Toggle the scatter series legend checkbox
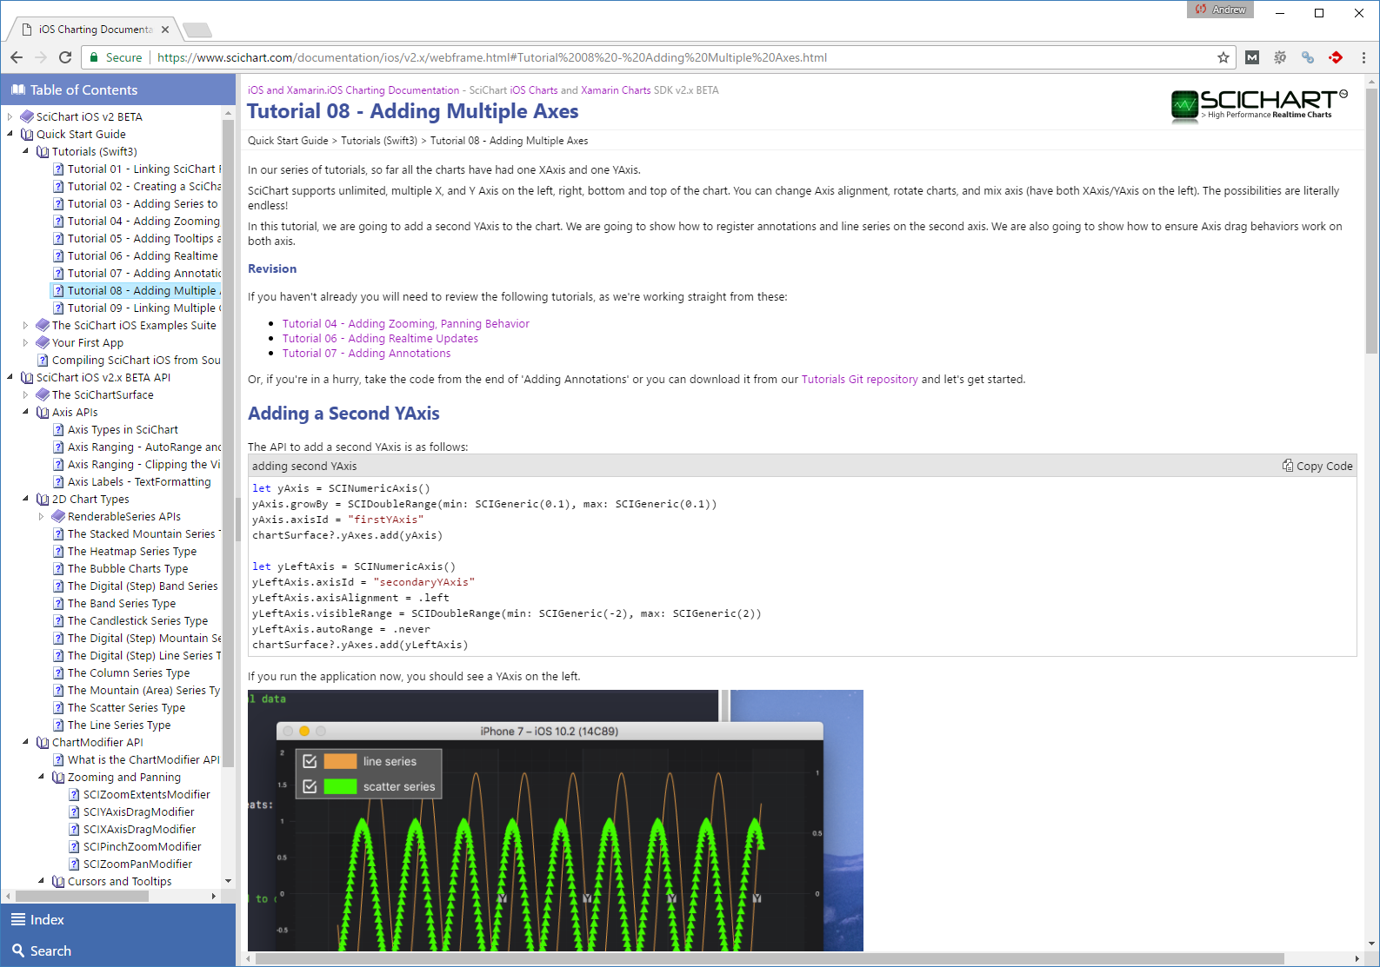Viewport: 1380px width, 967px height. 310,786
